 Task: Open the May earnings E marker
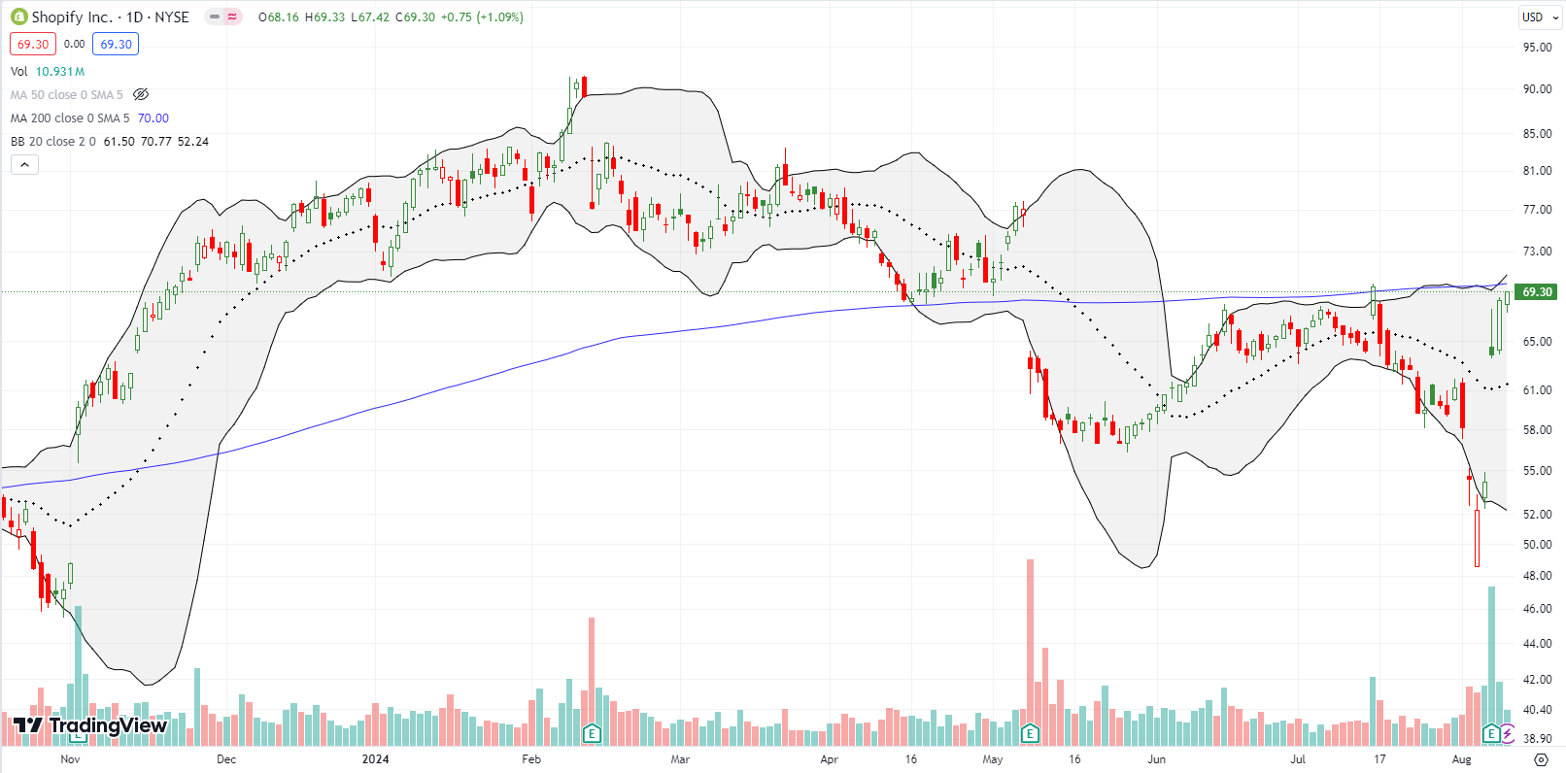pyautogui.click(x=1030, y=733)
